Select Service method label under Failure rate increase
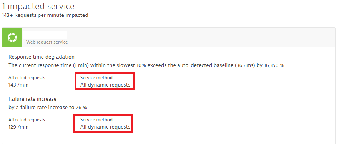 pos(96,120)
